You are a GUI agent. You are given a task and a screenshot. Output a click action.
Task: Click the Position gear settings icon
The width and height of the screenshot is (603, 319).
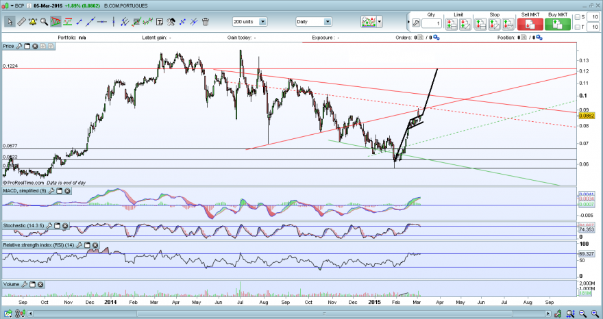539,37
